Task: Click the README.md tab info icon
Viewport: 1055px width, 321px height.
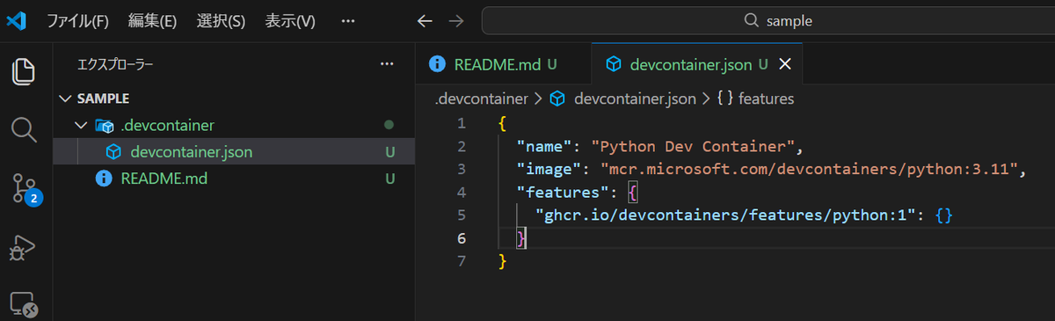Action: click(x=437, y=63)
